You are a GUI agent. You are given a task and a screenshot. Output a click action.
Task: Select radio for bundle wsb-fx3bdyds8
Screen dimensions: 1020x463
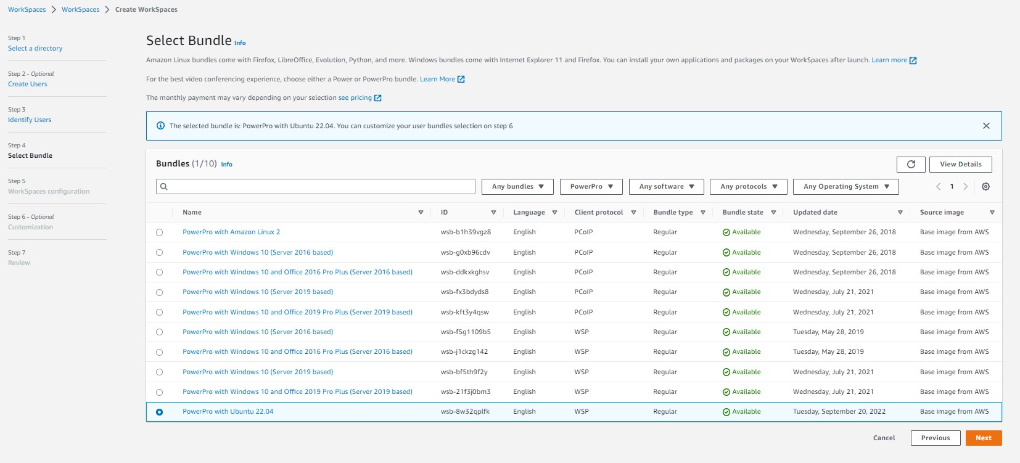pos(159,292)
